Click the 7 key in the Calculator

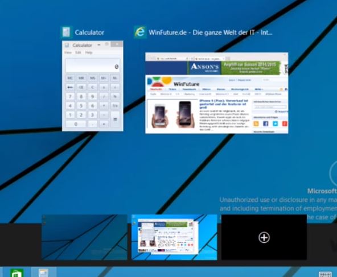click(70, 97)
